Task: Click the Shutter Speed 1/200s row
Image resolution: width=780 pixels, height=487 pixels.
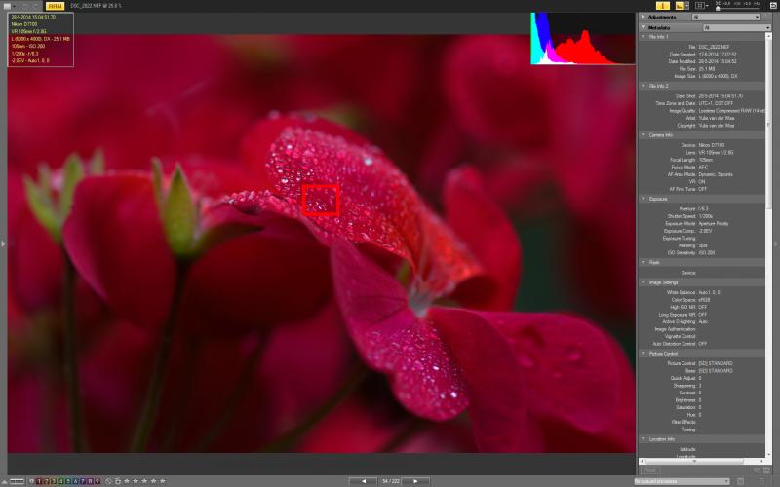Action: pyautogui.click(x=702, y=216)
